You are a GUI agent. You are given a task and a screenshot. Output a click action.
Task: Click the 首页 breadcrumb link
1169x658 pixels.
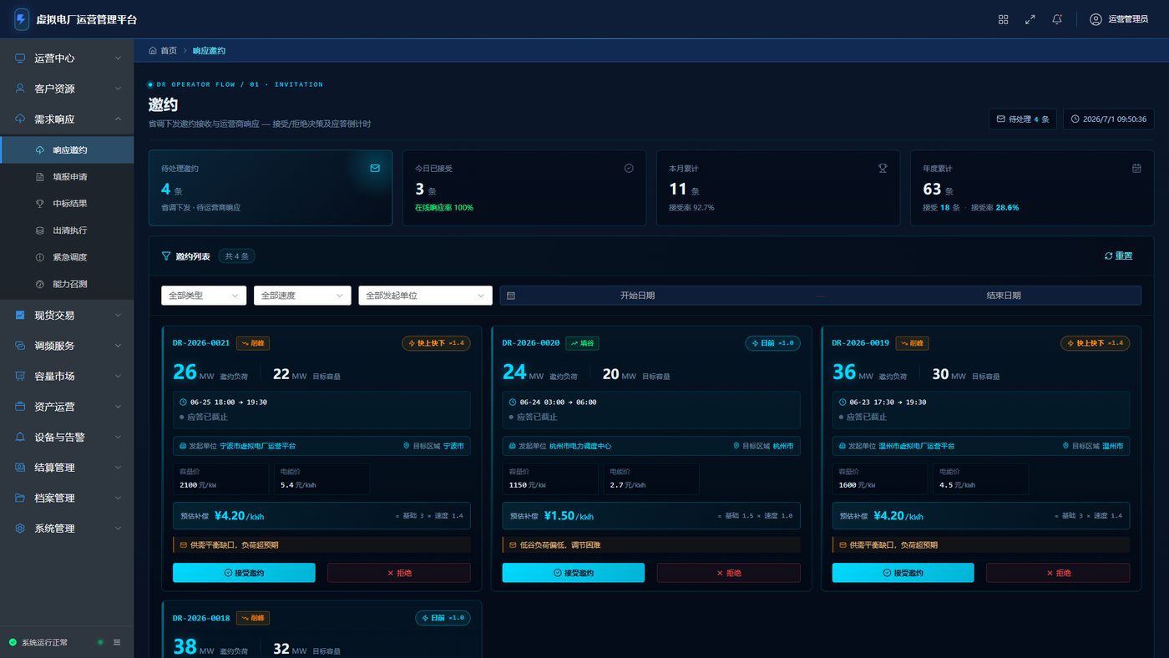click(x=169, y=51)
